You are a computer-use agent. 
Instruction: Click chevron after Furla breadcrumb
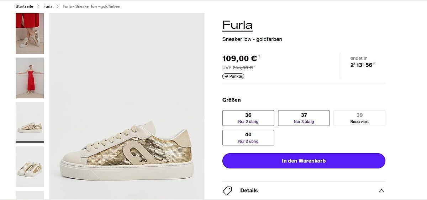(58, 6)
